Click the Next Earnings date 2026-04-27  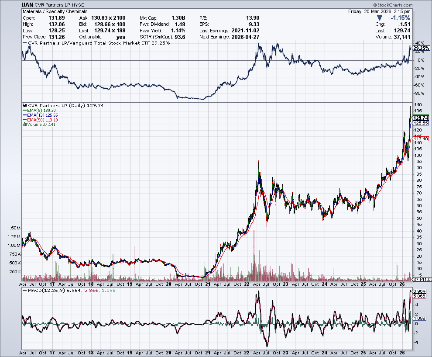click(245, 37)
